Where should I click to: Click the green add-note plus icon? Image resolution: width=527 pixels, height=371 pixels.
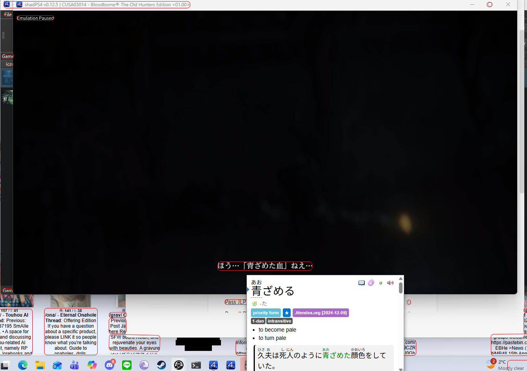pos(380,283)
